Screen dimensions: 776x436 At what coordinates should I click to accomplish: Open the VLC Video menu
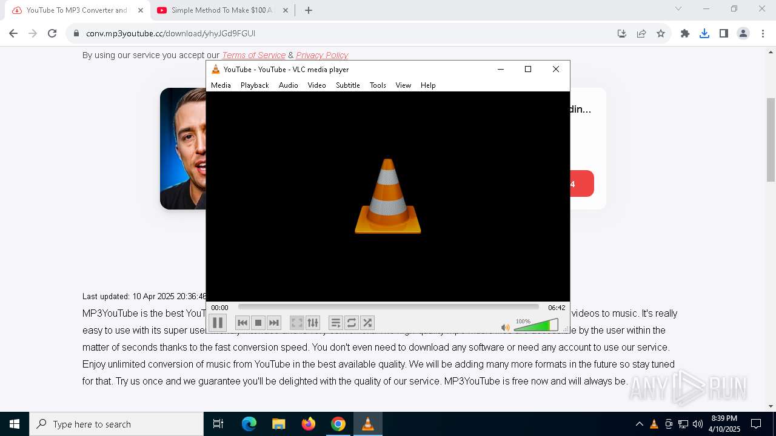tap(316, 85)
